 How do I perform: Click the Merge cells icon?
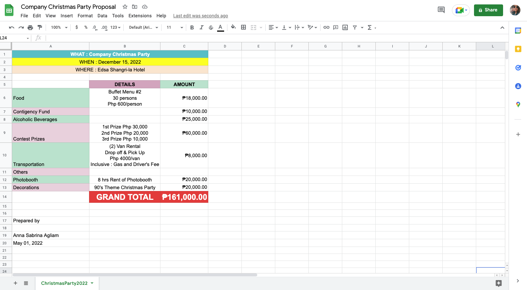point(253,28)
